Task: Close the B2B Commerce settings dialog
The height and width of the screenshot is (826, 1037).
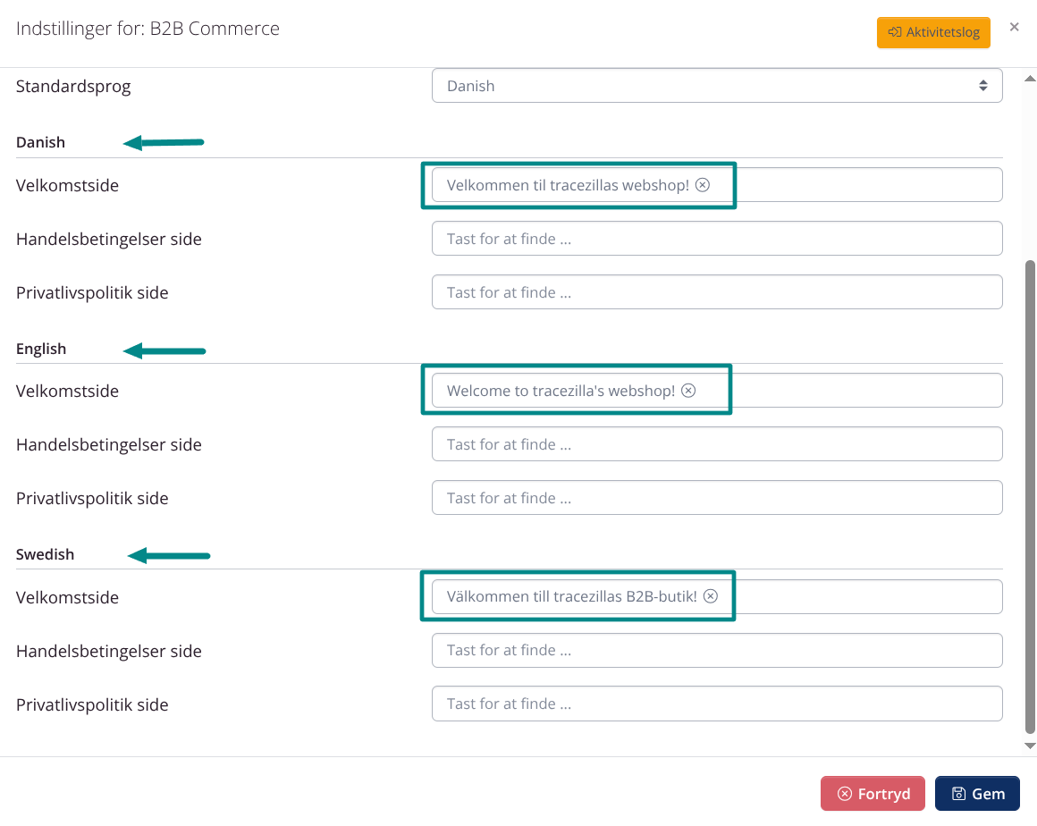Action: click(1014, 27)
